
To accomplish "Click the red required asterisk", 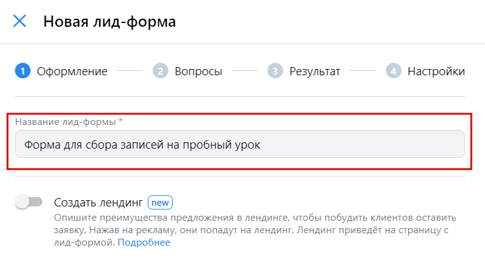I will pos(121,121).
